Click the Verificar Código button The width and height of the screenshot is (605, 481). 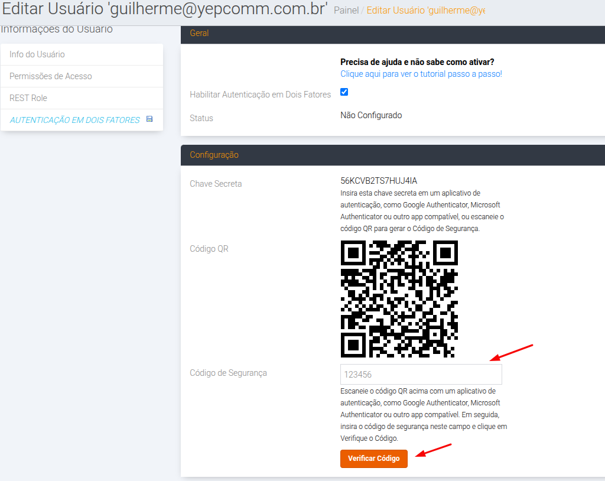tap(374, 458)
